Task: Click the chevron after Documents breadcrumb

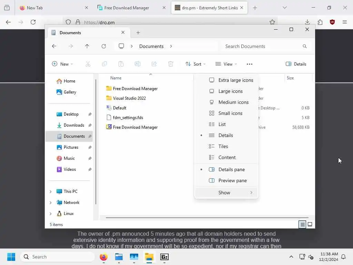Action: (171, 46)
